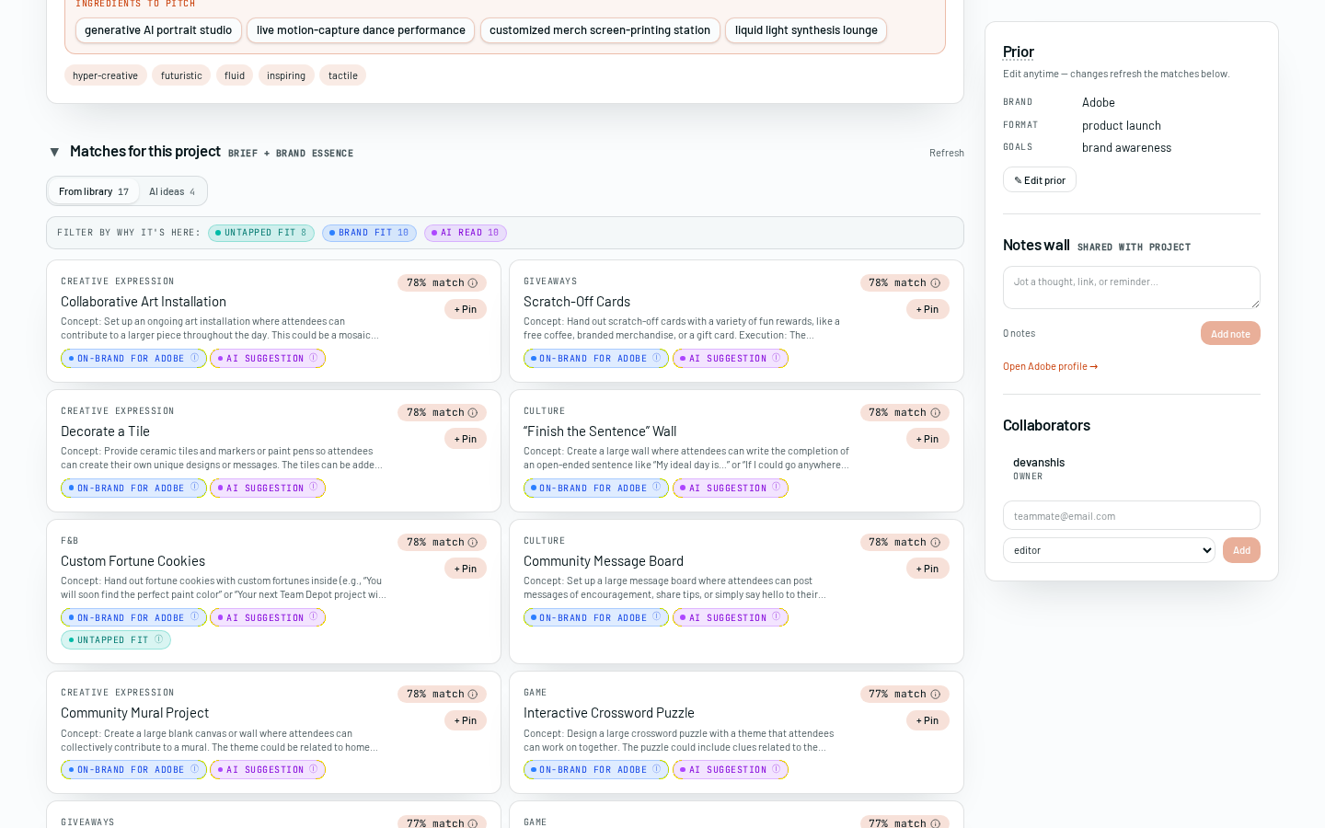
Task: Click the Add collaborator button
Action: [1241, 550]
